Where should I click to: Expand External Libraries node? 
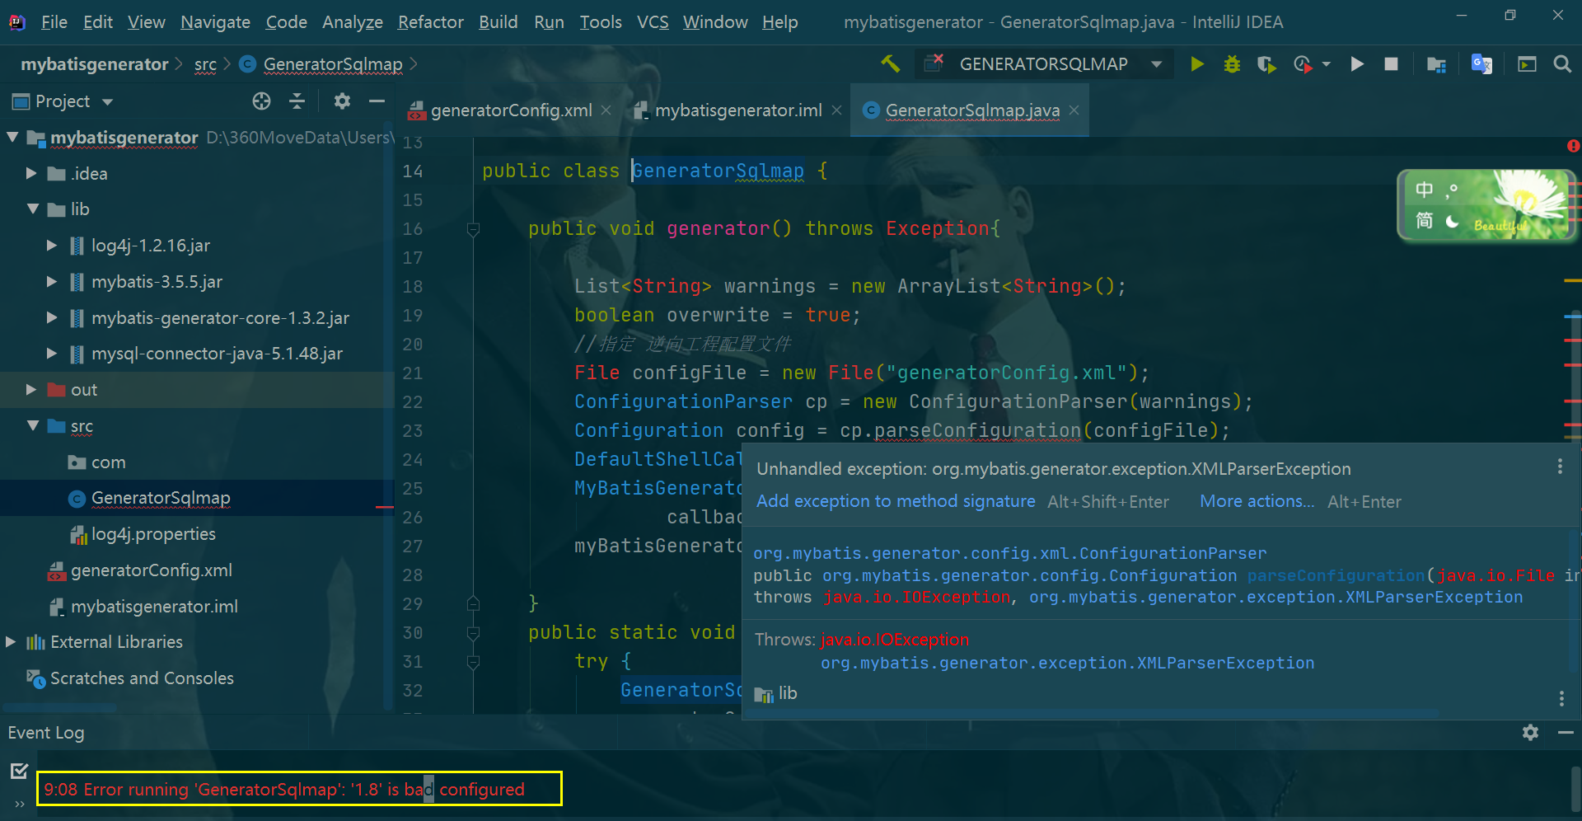point(12,641)
